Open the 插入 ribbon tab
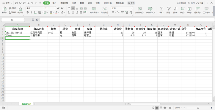The height and width of the screenshot is (110, 215). tap(54, 3)
